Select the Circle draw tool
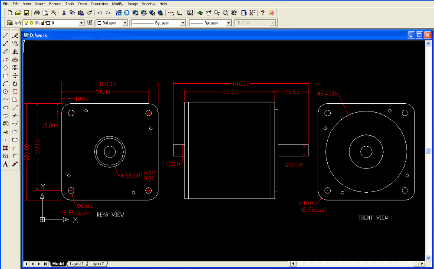Viewport: 434px width, 269px height. pyautogui.click(x=6, y=92)
